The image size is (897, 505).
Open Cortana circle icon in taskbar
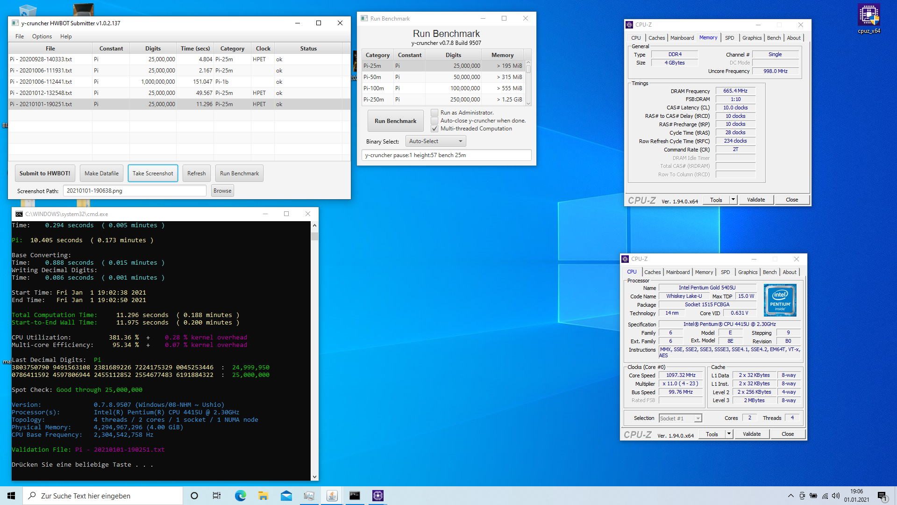194,496
